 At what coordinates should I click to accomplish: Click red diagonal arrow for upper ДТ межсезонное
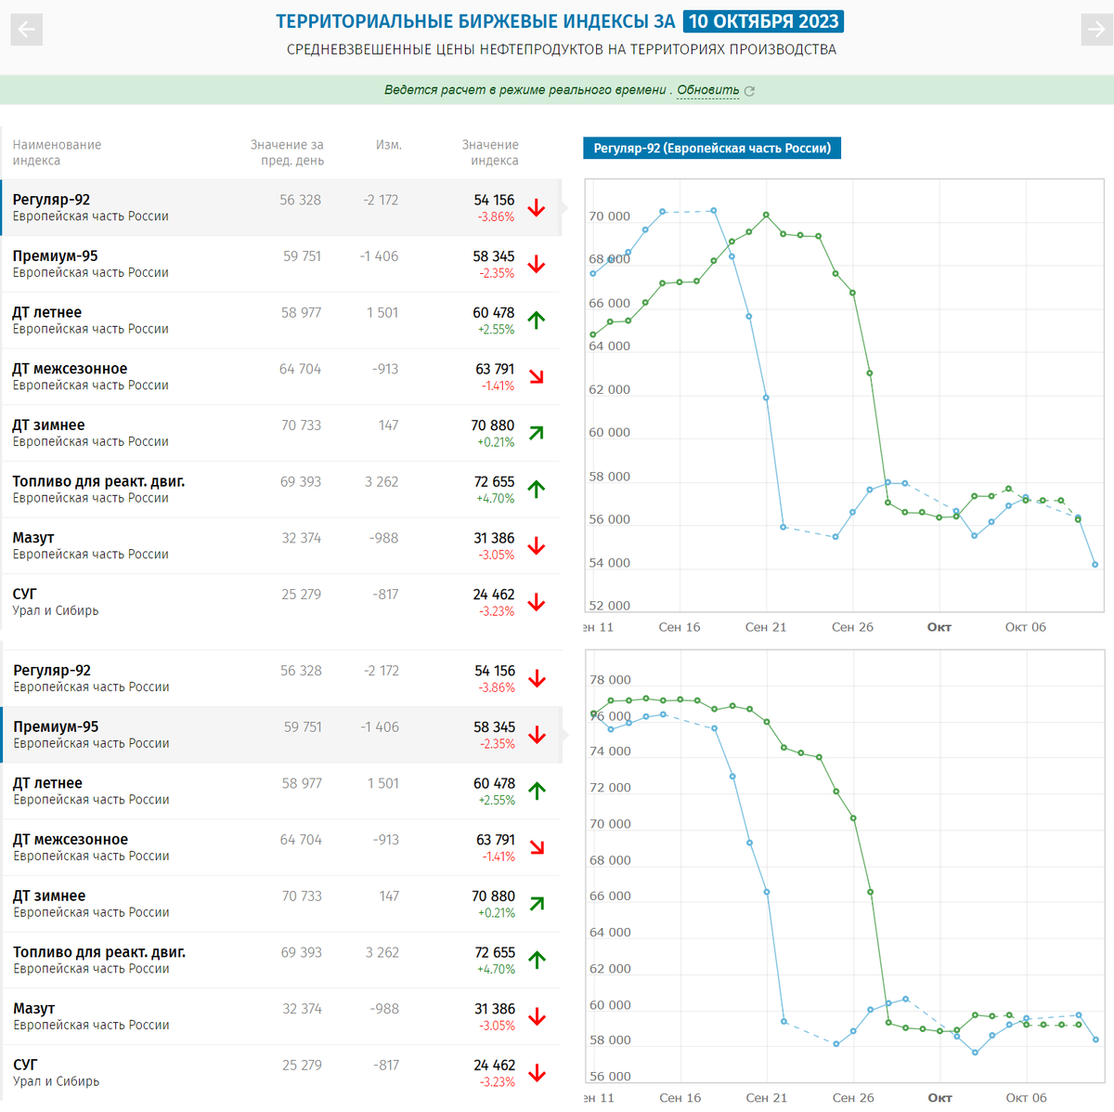(537, 377)
